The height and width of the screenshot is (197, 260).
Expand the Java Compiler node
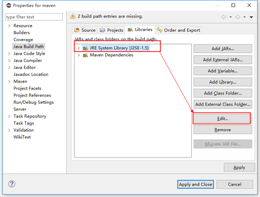(x=9, y=61)
